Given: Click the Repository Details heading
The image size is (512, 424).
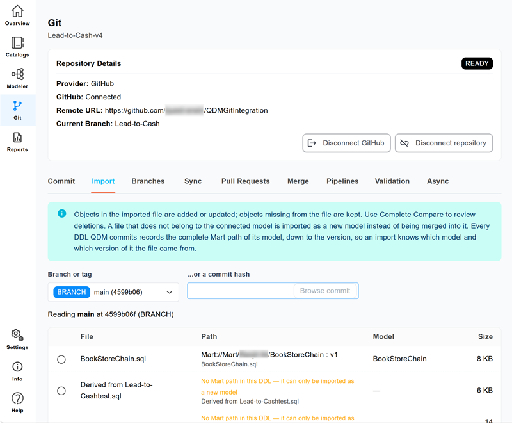Looking at the screenshot, I should [88, 63].
